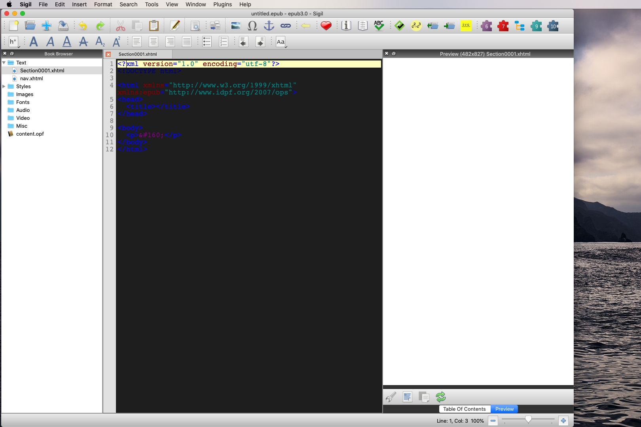Screen dimensions: 641x427
Task: Zoom out with the minus button
Action: (x=493, y=421)
